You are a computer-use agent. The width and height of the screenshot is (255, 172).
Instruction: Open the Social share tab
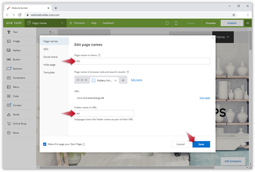tap(50, 57)
